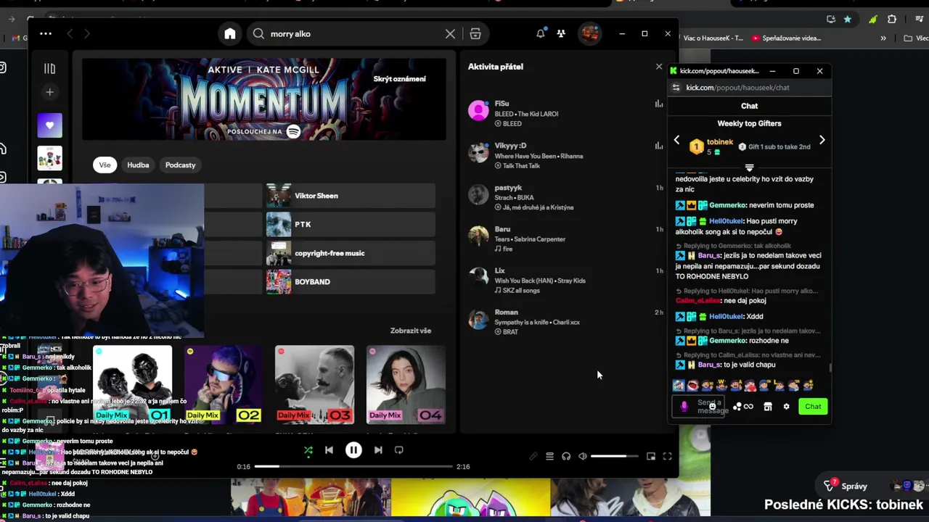Open Liked Songs purple heart tile

pyautogui.click(x=50, y=125)
